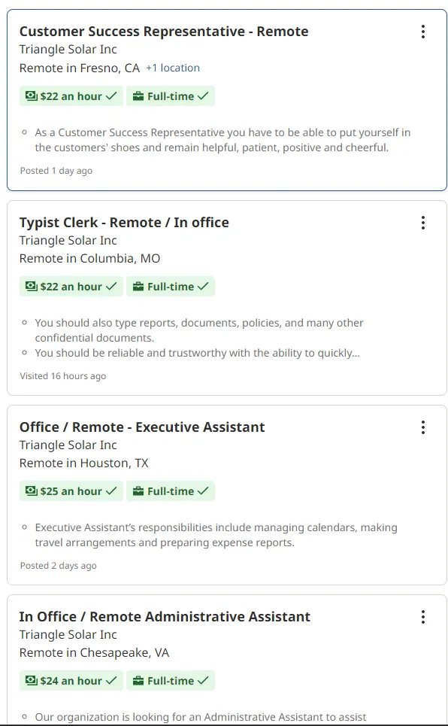Open Typist Clerk - Remote / In office title
Screen dimensions: 448x726
[x=124, y=223]
